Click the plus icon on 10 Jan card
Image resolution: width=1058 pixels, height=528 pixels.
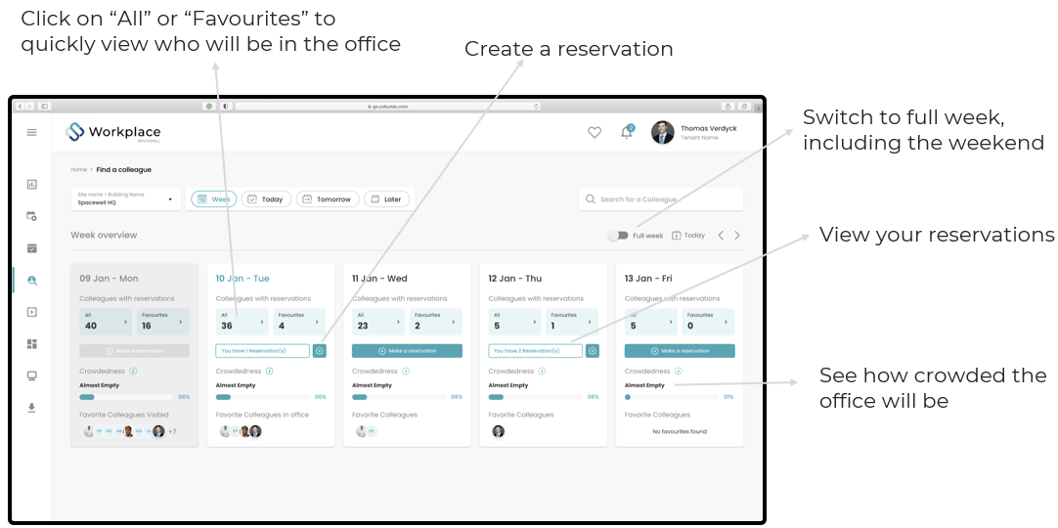point(320,351)
